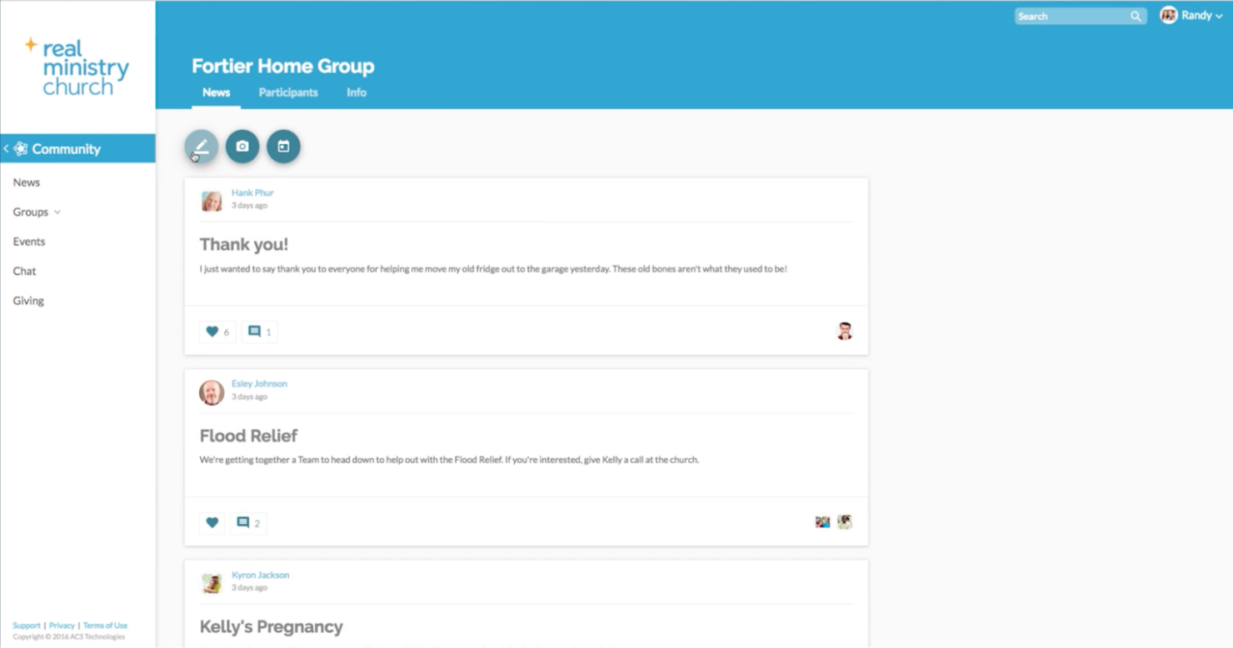Click Randy's profile avatar icon
The image size is (1233, 648).
(1168, 15)
